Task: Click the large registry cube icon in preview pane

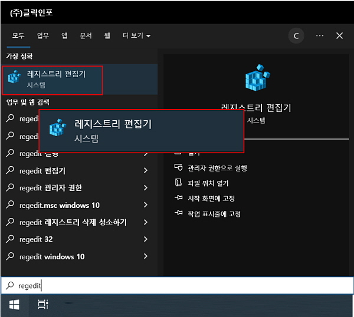Action: 258,77
